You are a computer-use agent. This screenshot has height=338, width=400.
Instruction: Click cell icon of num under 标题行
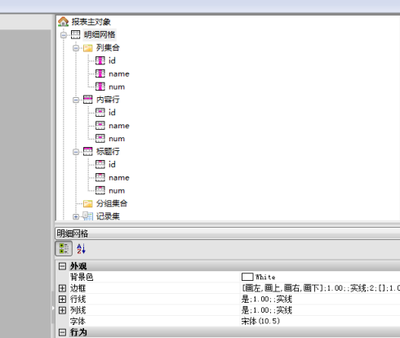pyautogui.click(x=100, y=190)
